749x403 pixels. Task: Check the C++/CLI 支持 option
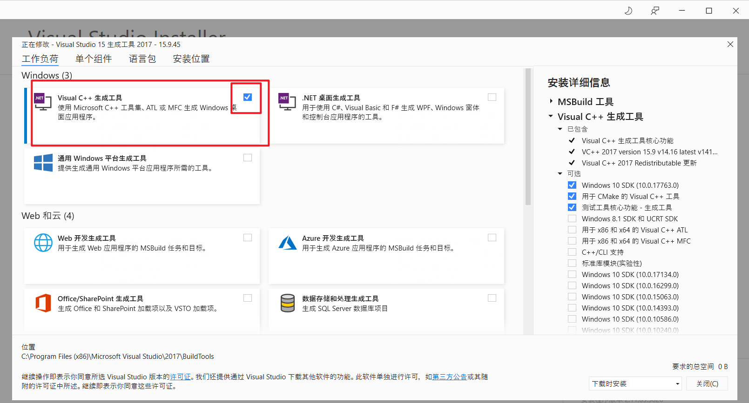click(572, 252)
